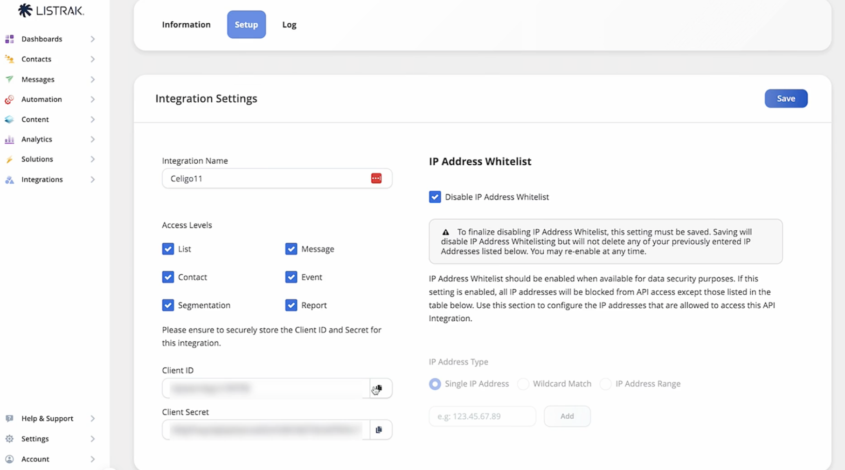Select IP Address Range radio option
The height and width of the screenshot is (470, 845).
(x=605, y=384)
